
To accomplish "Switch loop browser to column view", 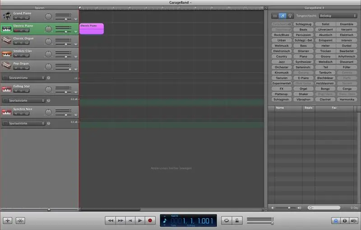I will tap(275, 16).
